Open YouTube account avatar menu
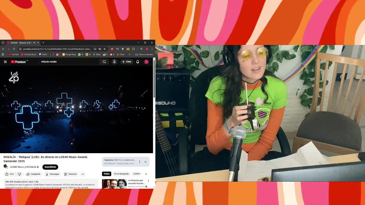Screen dimensions: 365x205 click(146, 62)
